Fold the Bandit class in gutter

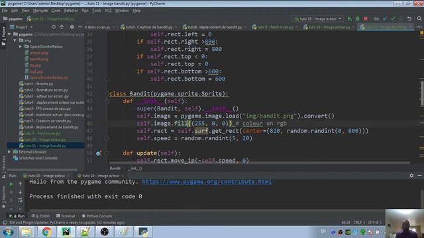tap(107, 94)
